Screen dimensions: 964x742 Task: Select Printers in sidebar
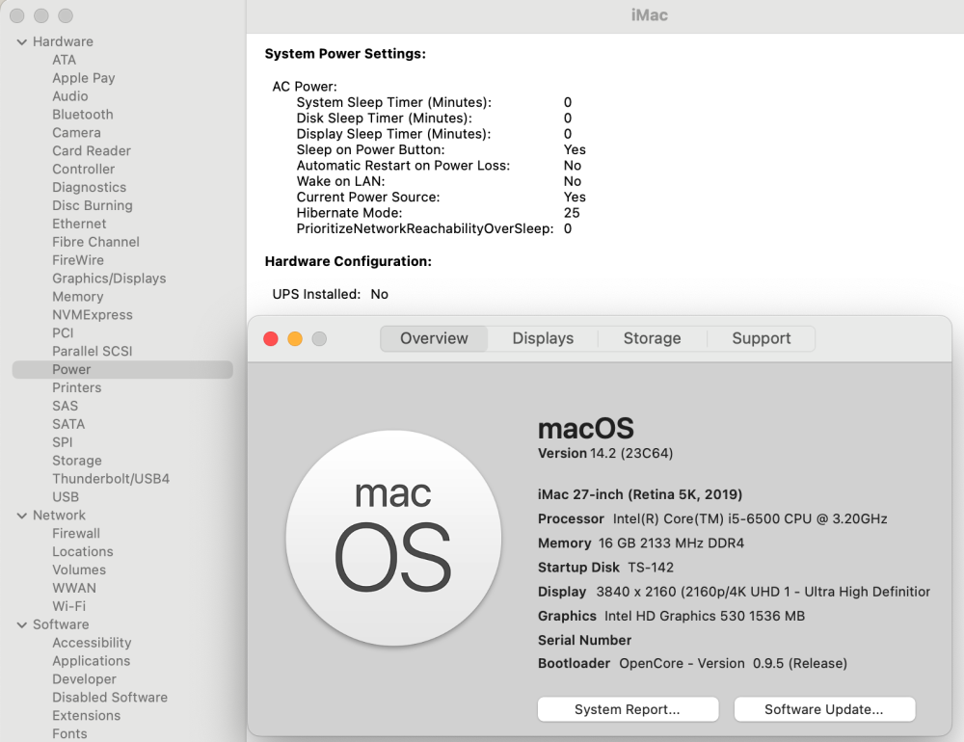[77, 388]
